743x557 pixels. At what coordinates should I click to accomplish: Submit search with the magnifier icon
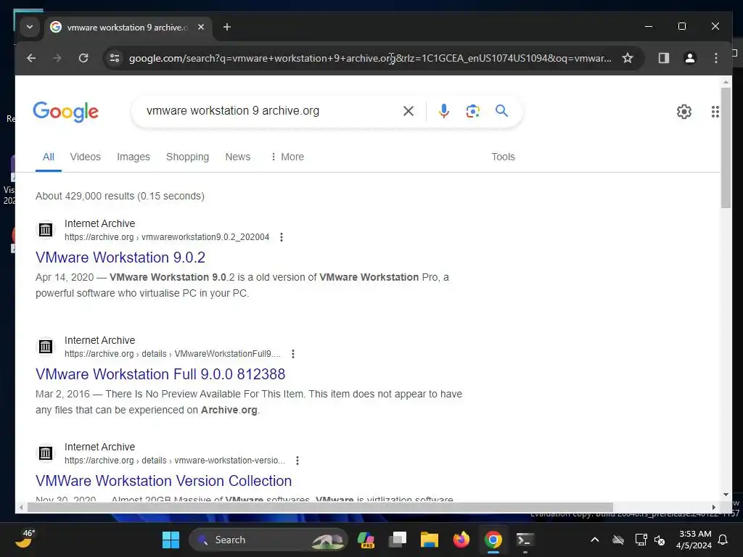pyautogui.click(x=502, y=111)
